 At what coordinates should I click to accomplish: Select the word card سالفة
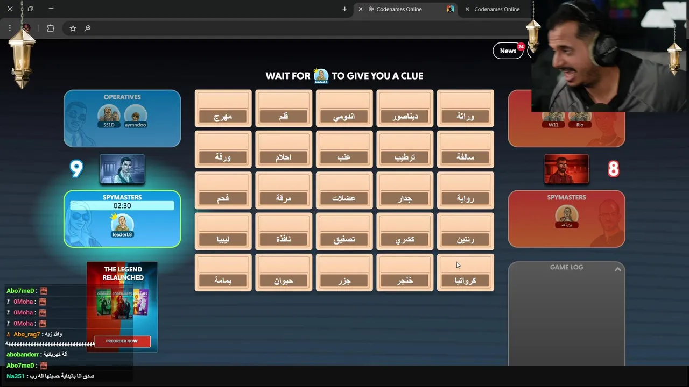(x=466, y=149)
